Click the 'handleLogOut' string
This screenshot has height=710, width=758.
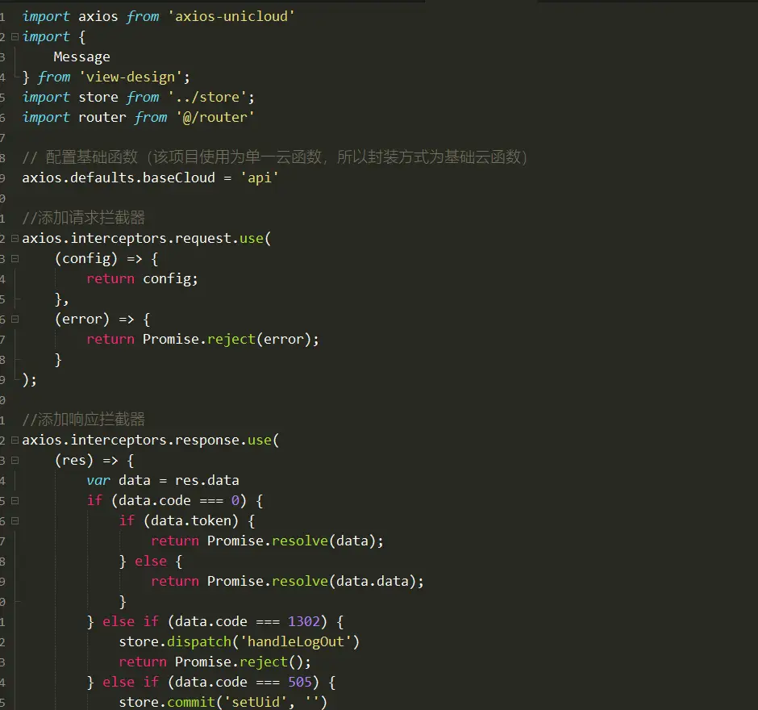coord(295,641)
